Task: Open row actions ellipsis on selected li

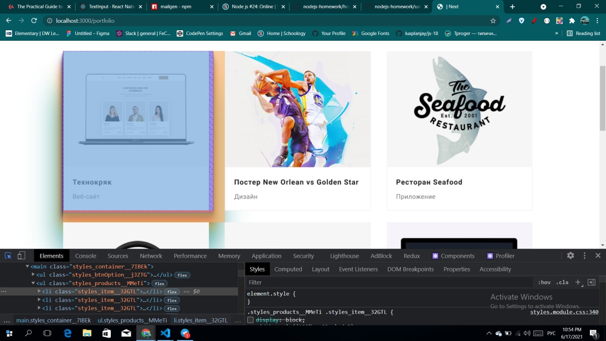Action: 4,291
